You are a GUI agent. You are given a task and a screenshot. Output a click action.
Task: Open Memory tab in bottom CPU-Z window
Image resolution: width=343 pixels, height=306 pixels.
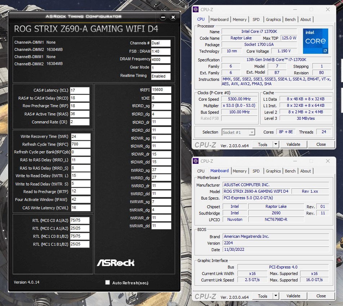[x=240, y=171]
